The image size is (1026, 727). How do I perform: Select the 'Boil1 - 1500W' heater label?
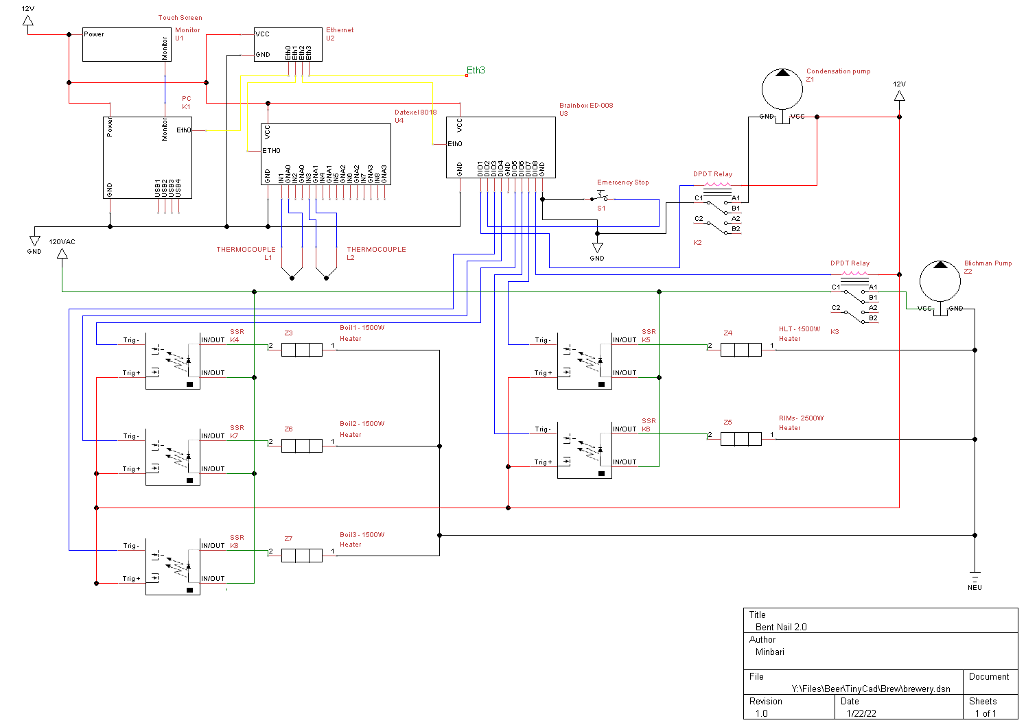coord(362,328)
